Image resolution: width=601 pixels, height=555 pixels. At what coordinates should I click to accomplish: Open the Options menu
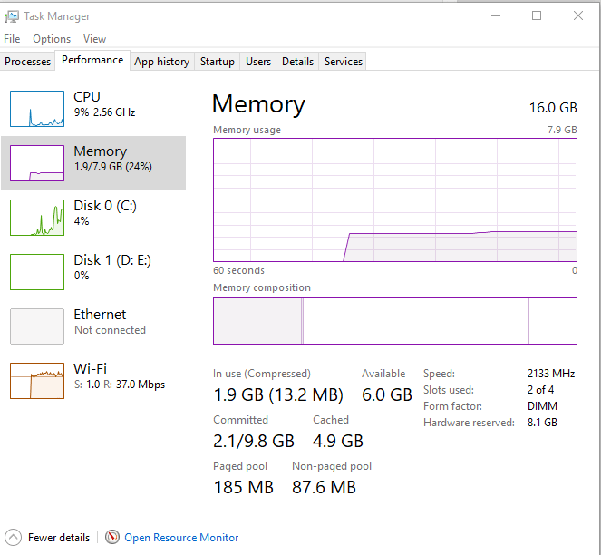tap(52, 39)
